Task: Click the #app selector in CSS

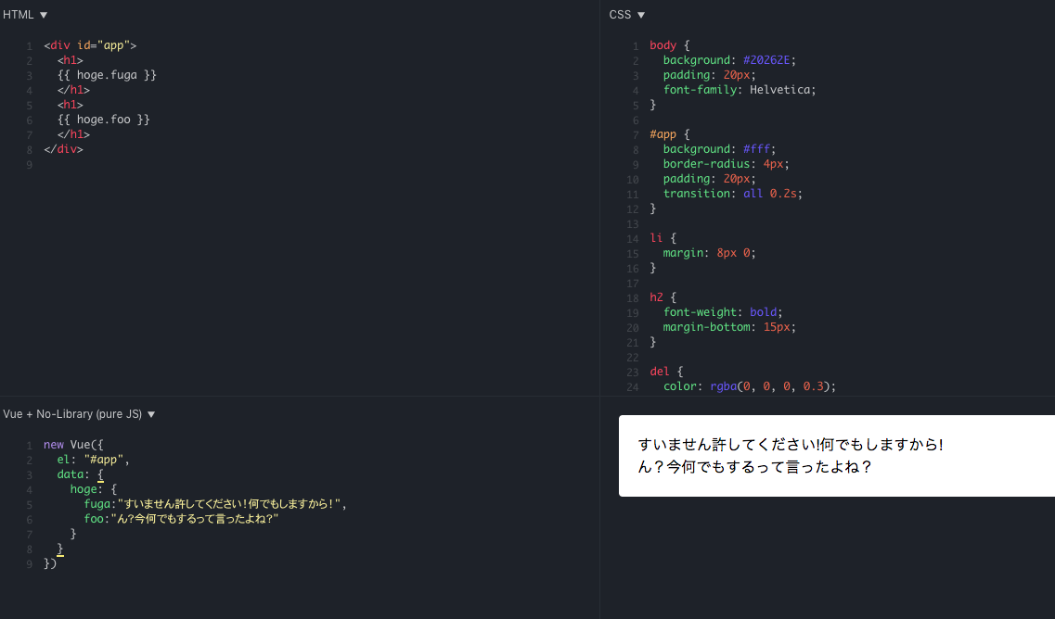Action: pyautogui.click(x=663, y=134)
